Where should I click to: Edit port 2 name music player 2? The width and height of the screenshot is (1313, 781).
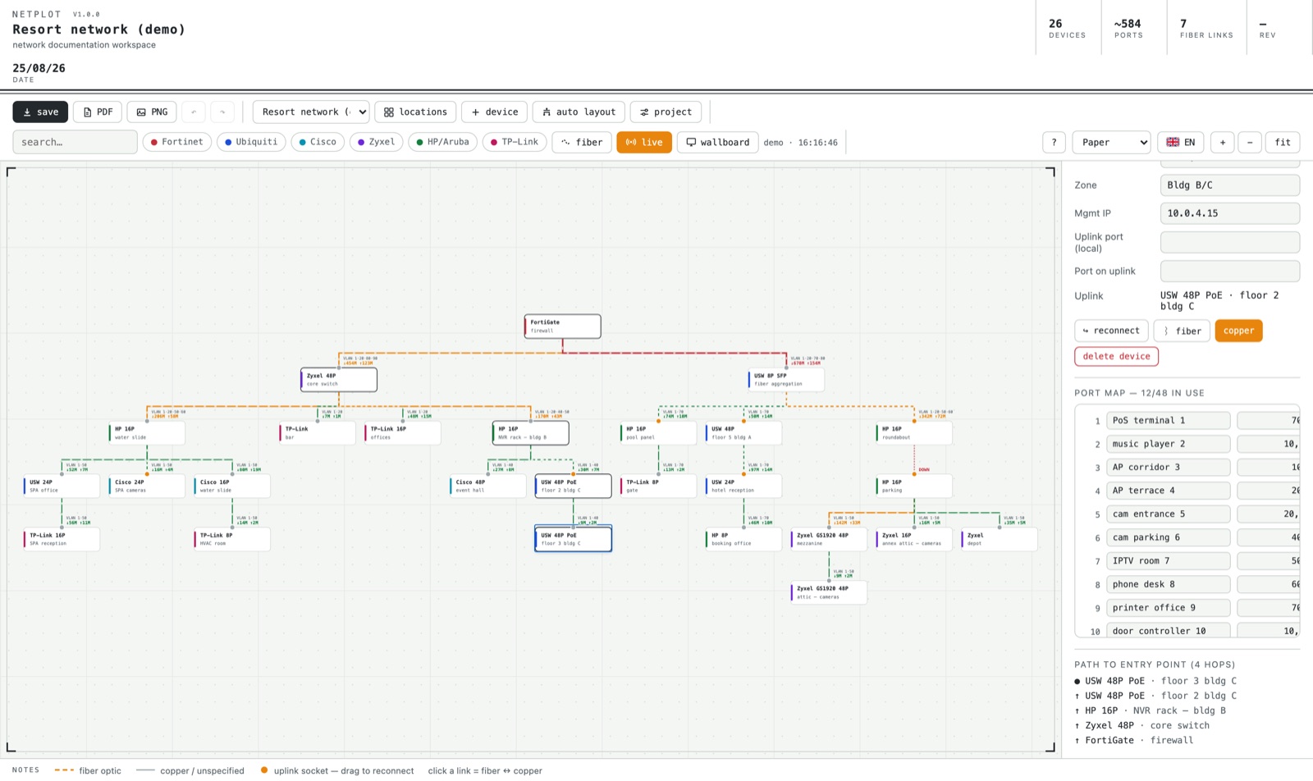pos(1169,444)
